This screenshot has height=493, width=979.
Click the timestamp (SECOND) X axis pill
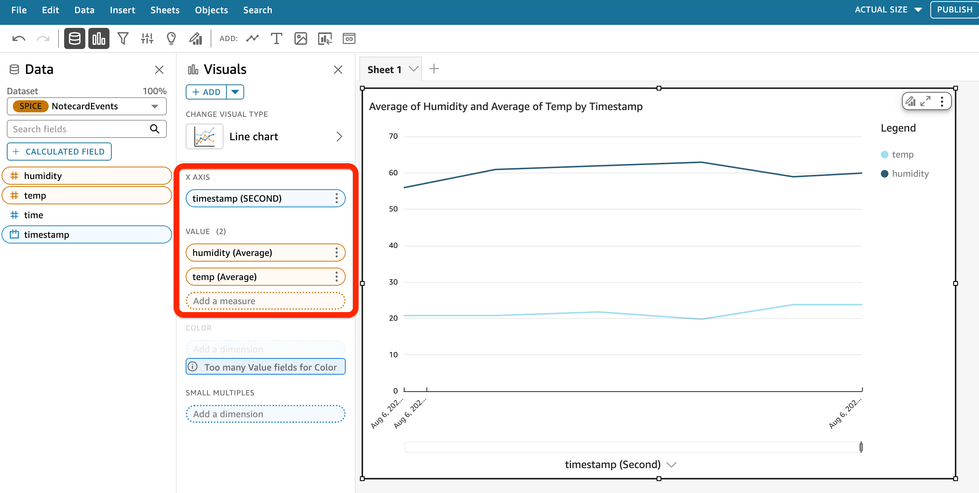pos(265,199)
